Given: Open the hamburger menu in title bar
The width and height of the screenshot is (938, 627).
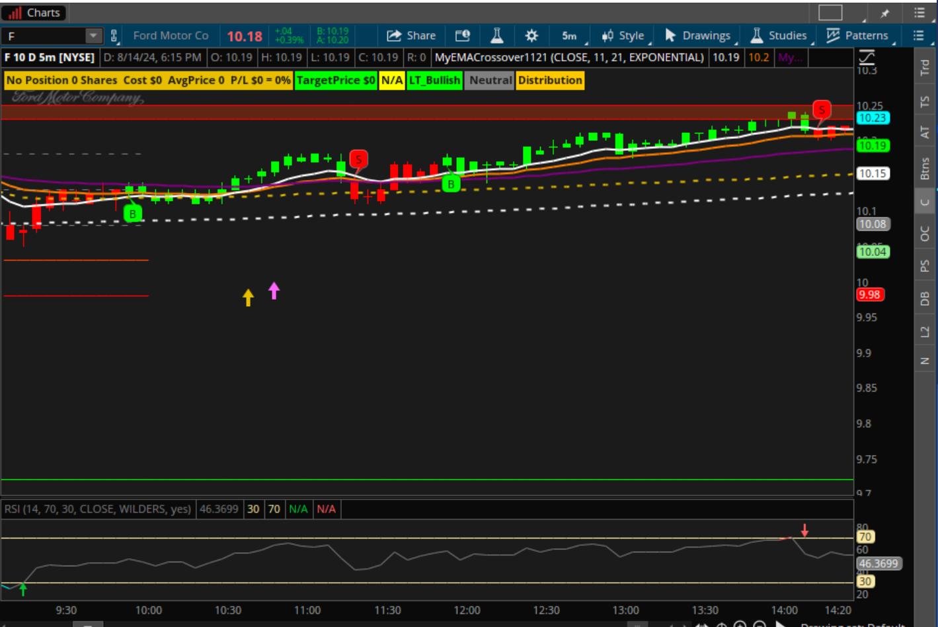Looking at the screenshot, I should [919, 13].
